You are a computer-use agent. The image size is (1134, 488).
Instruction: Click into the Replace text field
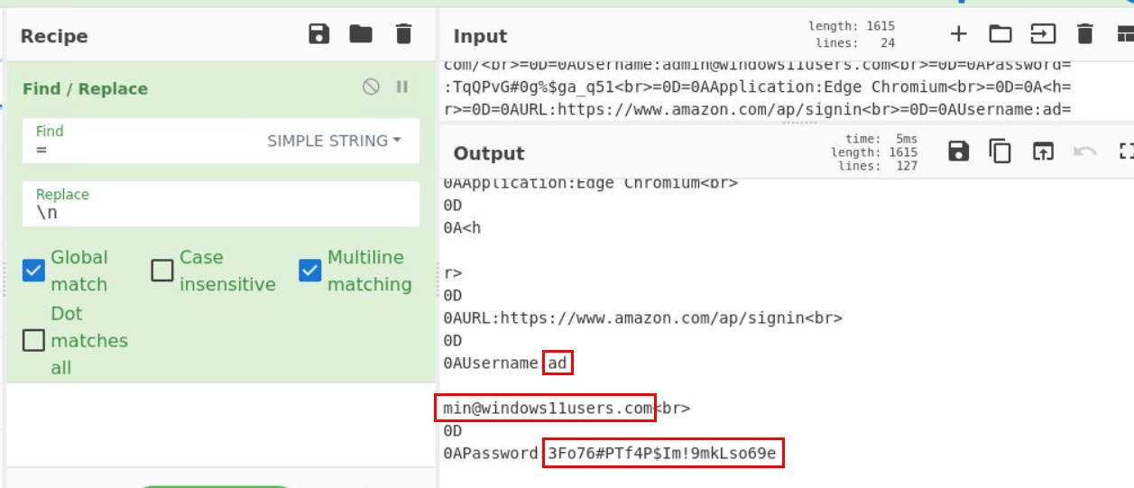point(221,205)
